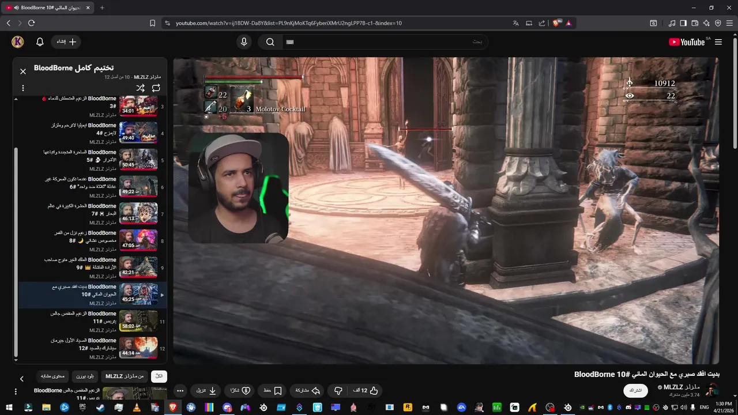The width and height of the screenshot is (738, 415).
Task: Launch Steam from the taskbar
Action: 100,408
